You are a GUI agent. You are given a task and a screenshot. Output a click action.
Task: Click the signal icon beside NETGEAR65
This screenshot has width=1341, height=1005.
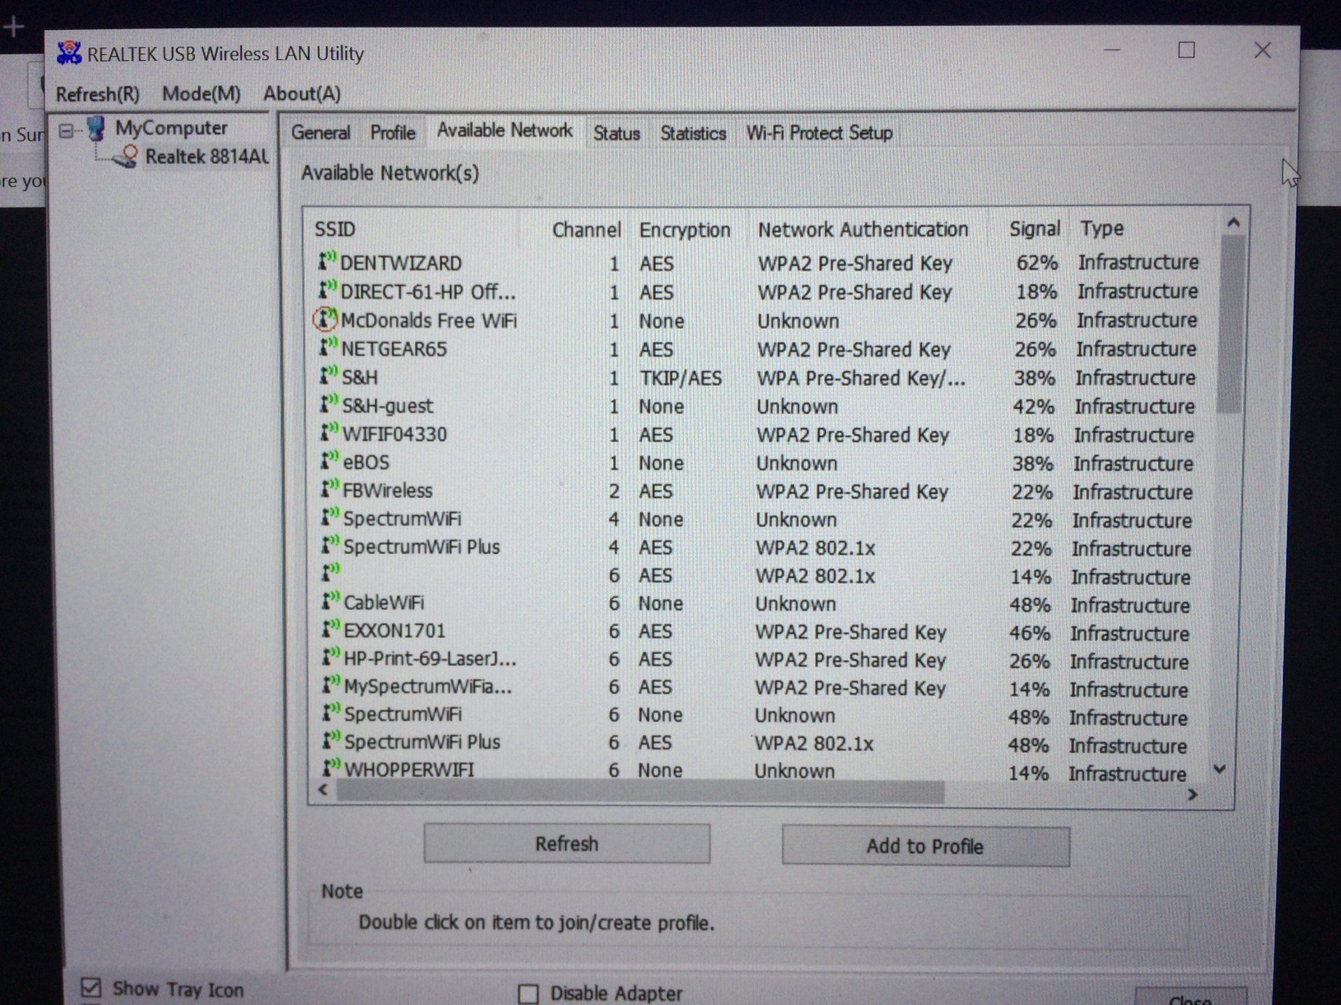(328, 347)
